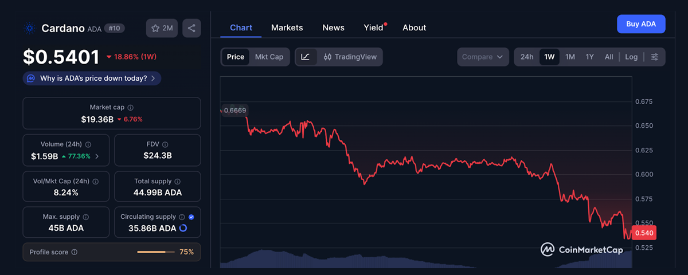Click Profile score info icon
Viewport: 688px width, 275px height.
(75, 252)
